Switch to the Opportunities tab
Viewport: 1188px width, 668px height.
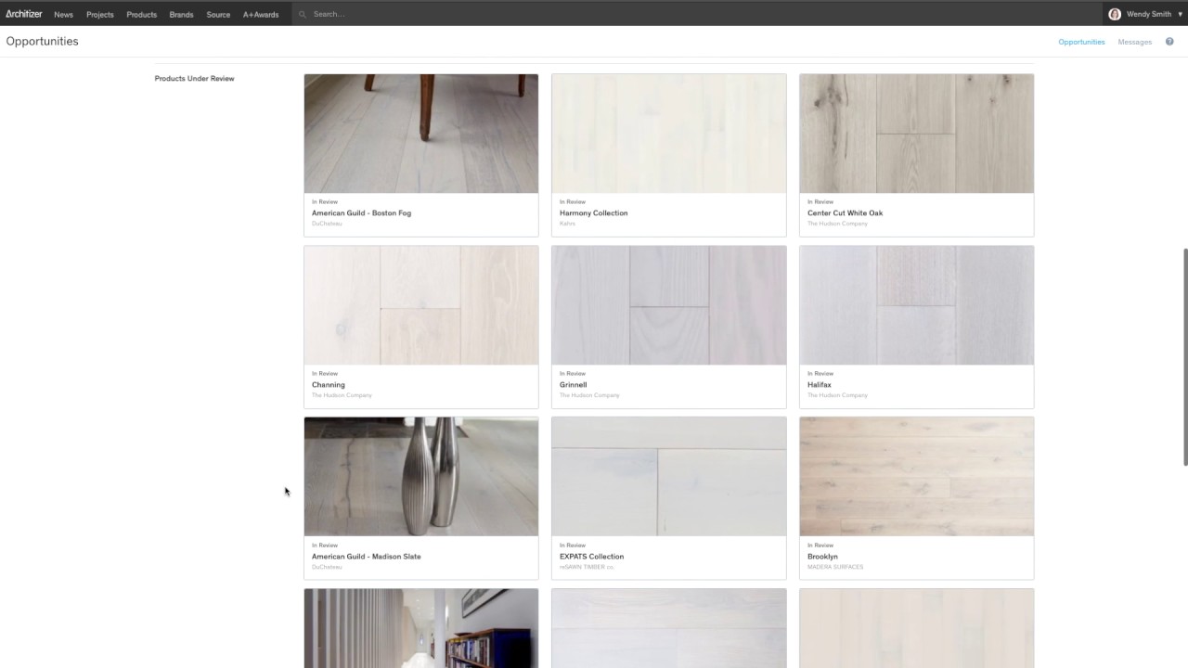coord(1081,42)
